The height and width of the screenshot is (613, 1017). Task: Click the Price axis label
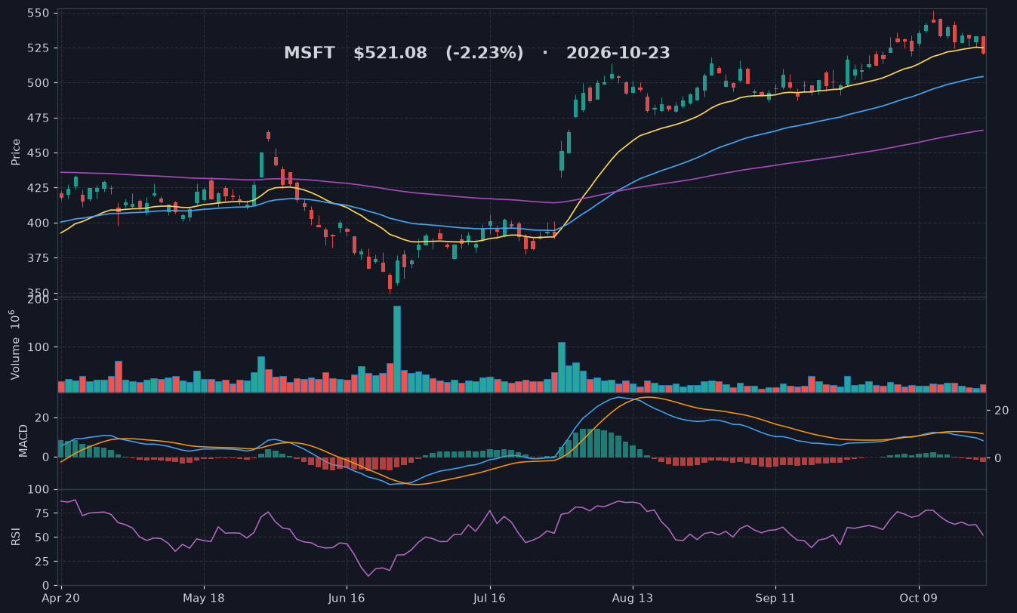pyautogui.click(x=16, y=152)
